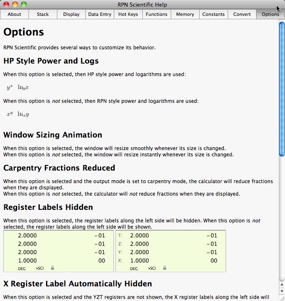Zoom the window using green button
This screenshot has width=285, height=301.
(24, 5)
